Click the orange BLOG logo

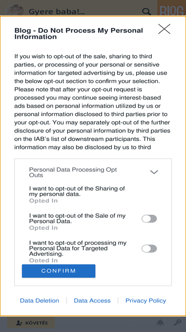[172, 8]
